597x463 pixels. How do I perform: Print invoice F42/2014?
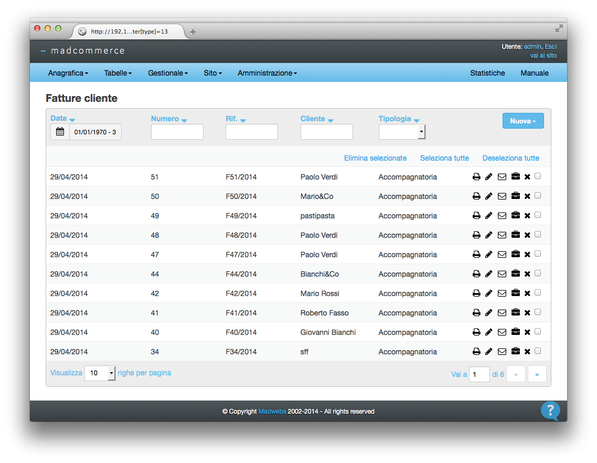pos(476,293)
